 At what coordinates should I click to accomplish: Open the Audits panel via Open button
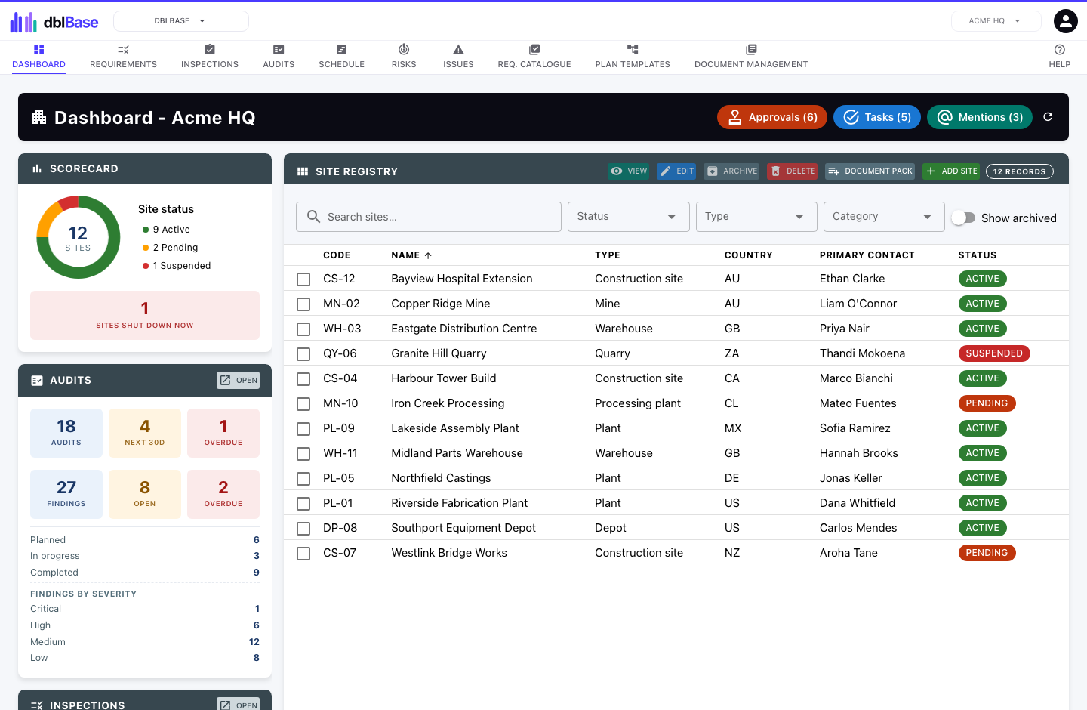pyautogui.click(x=239, y=381)
